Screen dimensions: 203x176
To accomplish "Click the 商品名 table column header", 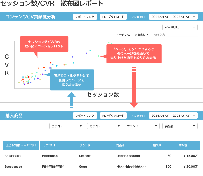I will pos(131,145).
